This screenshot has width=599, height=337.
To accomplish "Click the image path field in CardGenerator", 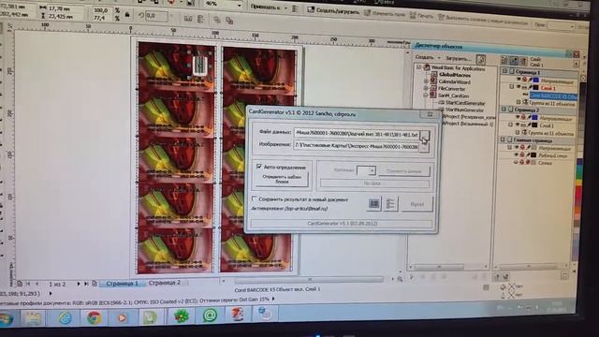I will pyautogui.click(x=356, y=146).
